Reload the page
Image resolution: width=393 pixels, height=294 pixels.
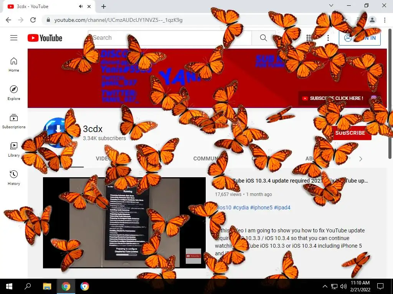point(33,20)
